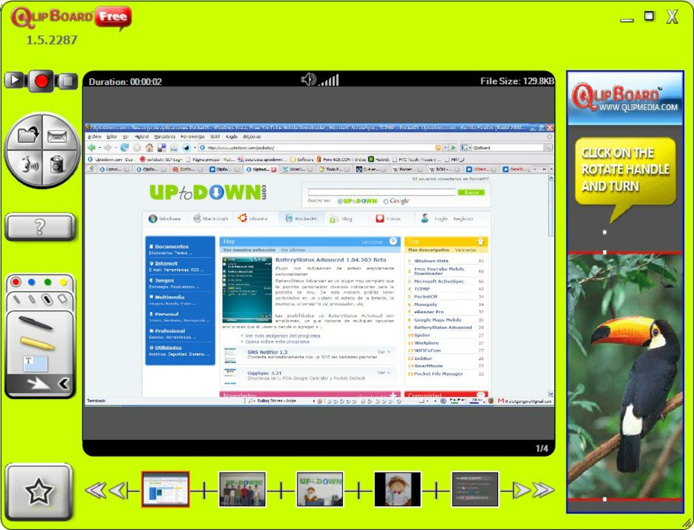Image resolution: width=694 pixels, height=530 pixels.
Task: Click Pocket File Manager in Top list
Action: click(x=438, y=374)
